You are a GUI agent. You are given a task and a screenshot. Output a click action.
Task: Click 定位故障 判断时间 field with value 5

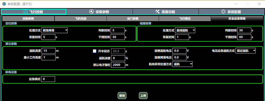coord(118,30)
